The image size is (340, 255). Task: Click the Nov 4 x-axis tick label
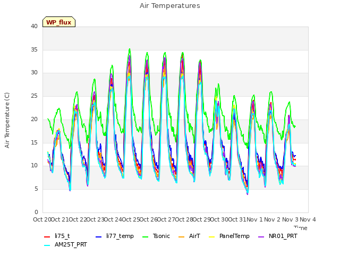308,219
